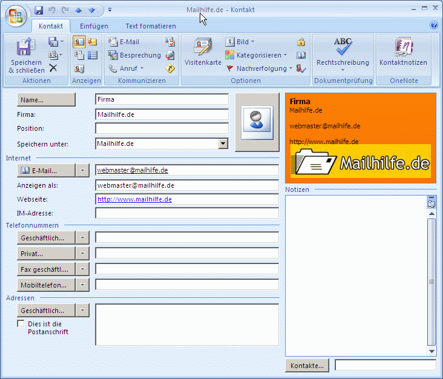Screen dimensions: 443x379
Task: Click the Save icon in quick access toolbar
Action: pyautogui.click(x=39, y=10)
